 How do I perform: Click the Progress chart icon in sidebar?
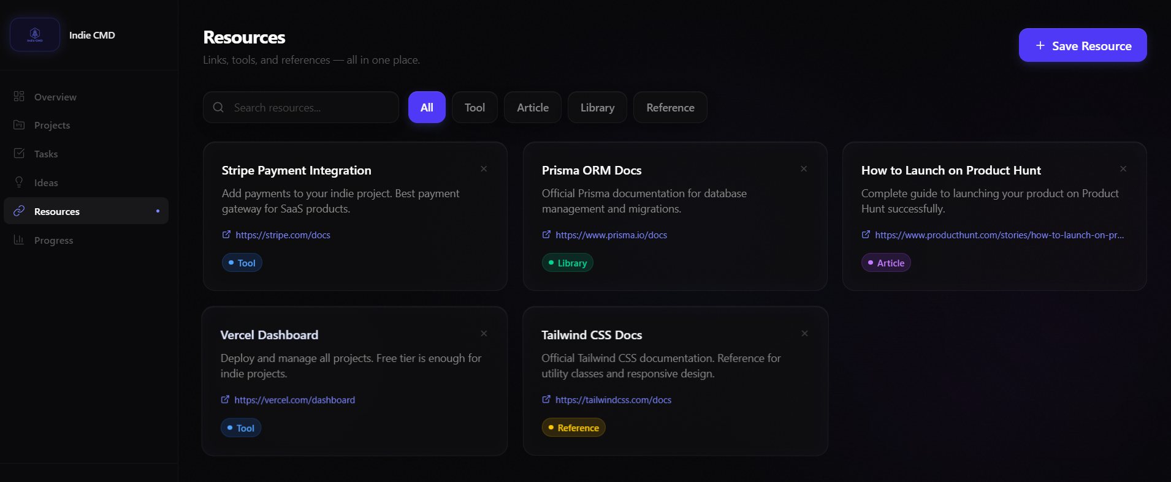(19, 239)
